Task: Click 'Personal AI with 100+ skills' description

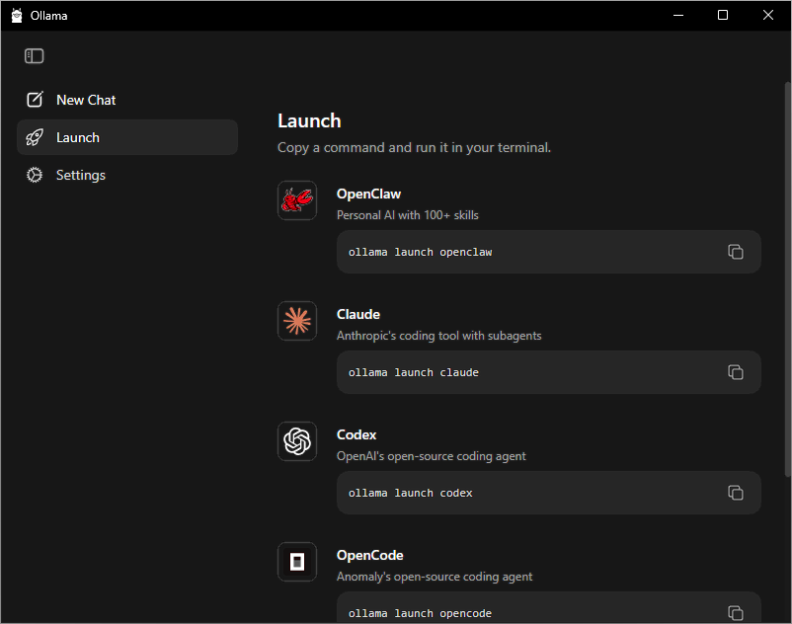Action: [x=408, y=215]
